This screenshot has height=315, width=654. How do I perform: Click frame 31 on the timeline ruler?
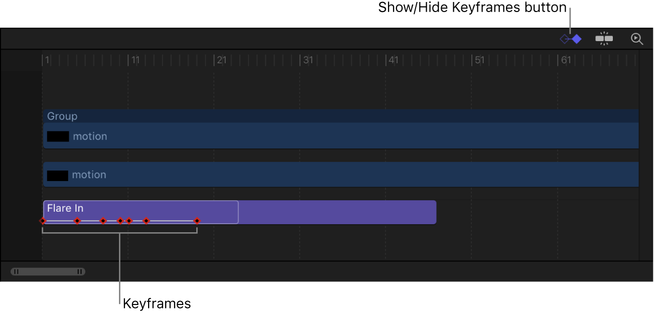[307, 60]
